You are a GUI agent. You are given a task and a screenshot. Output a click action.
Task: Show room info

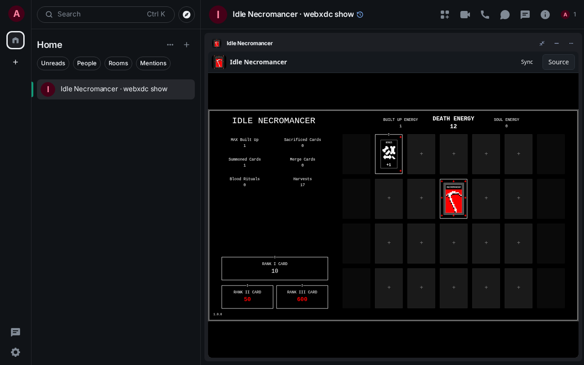tap(545, 15)
